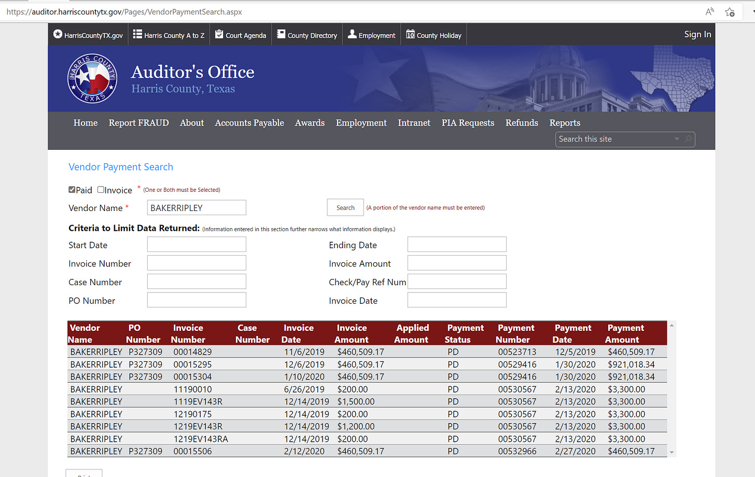Click the Payment Status column header
Image resolution: width=755 pixels, height=477 pixels.
click(x=464, y=333)
